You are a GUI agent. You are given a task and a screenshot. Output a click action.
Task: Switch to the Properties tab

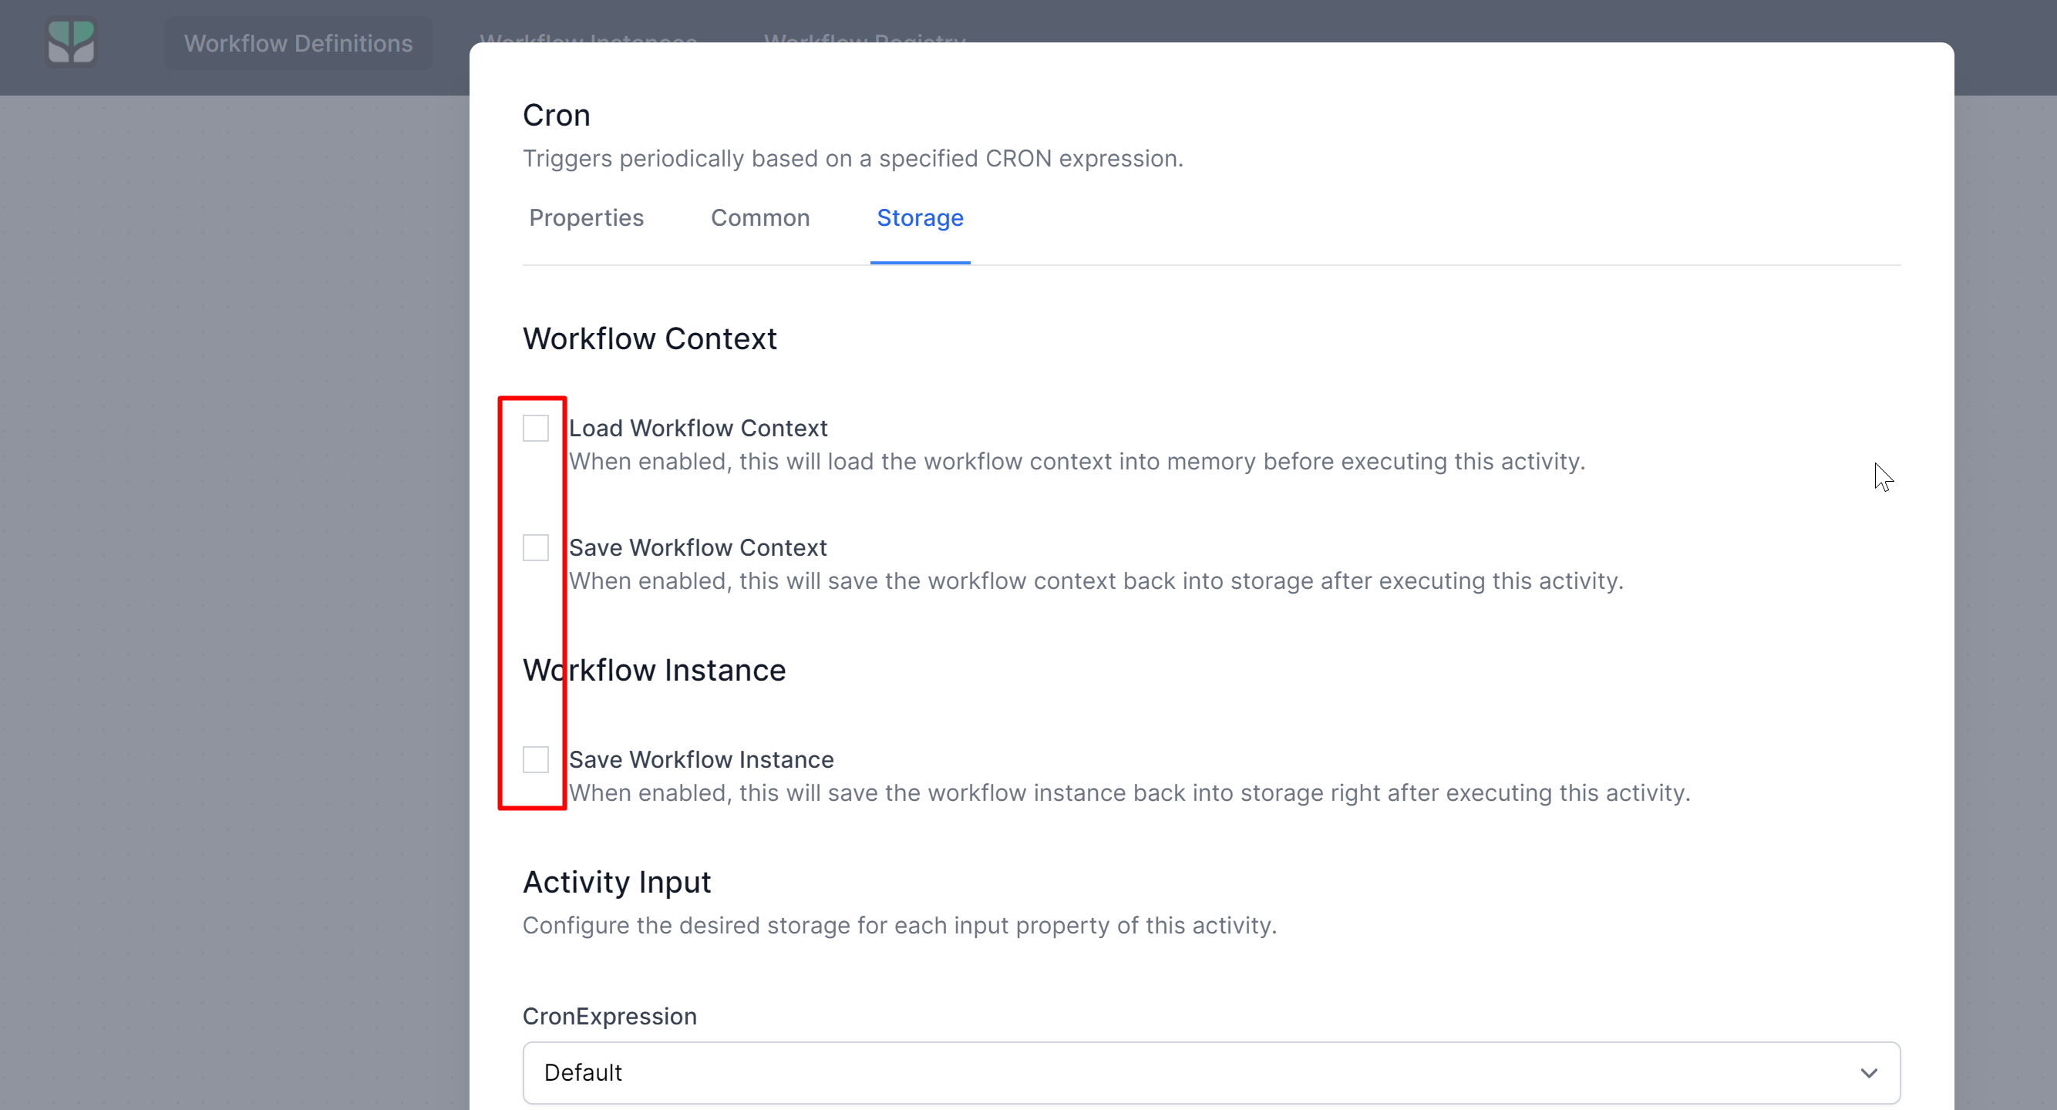(585, 218)
